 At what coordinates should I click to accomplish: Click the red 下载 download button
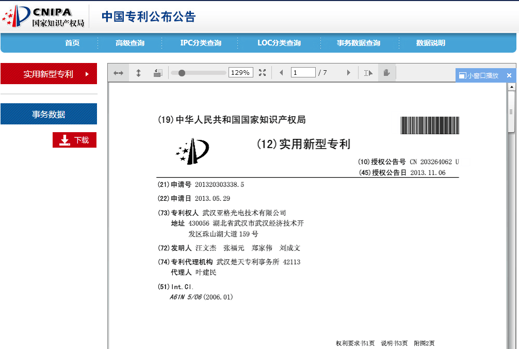(74, 140)
